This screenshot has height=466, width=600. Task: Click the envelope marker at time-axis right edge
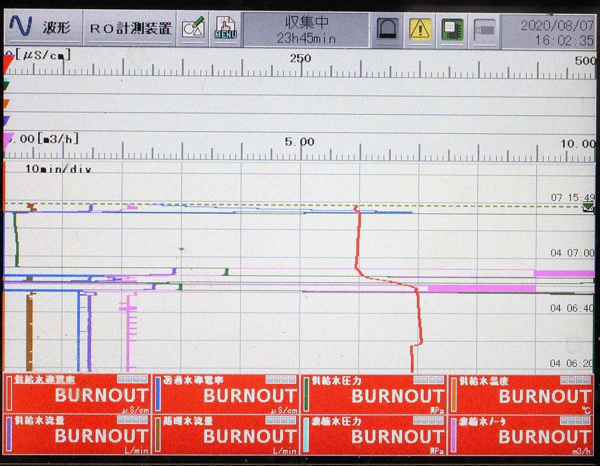pyautogui.click(x=588, y=207)
